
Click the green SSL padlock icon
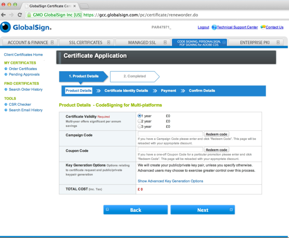pyautogui.click(x=29, y=15)
